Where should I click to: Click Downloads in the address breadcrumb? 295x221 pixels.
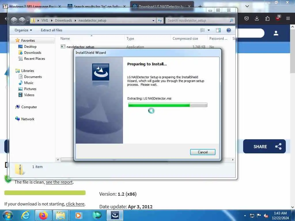click(63, 20)
